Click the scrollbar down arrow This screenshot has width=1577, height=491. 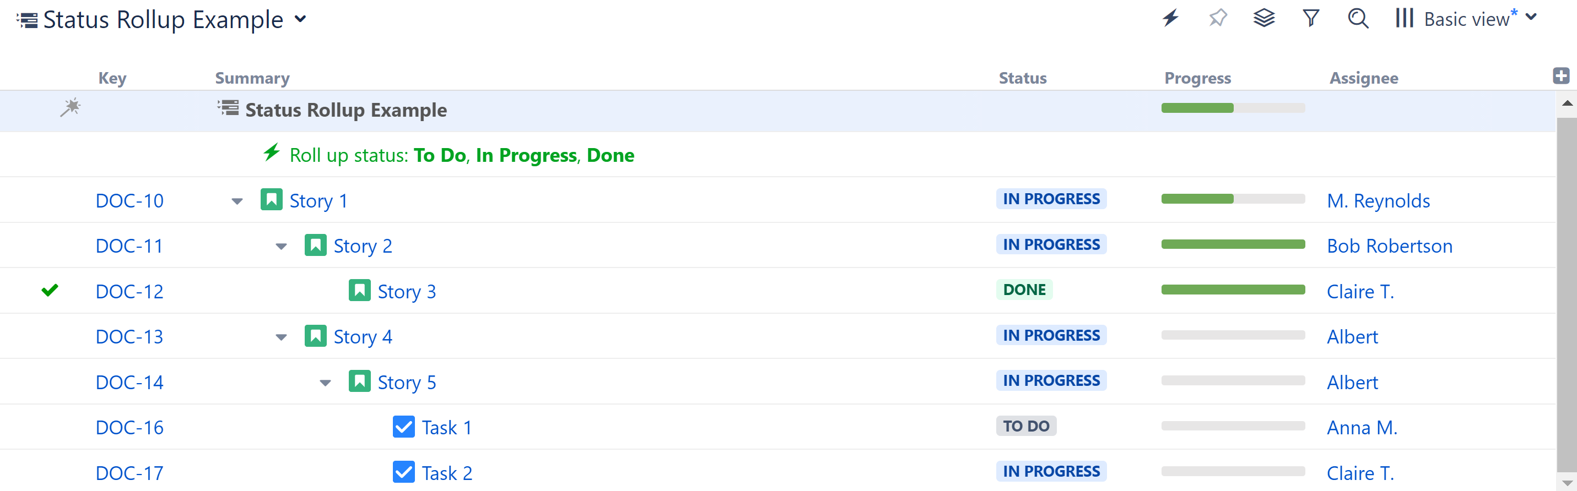(x=1567, y=482)
